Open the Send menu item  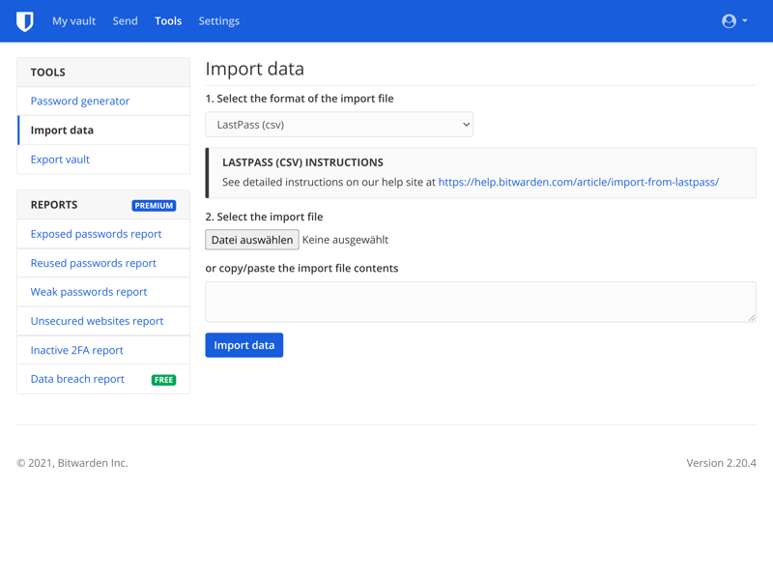[126, 21]
